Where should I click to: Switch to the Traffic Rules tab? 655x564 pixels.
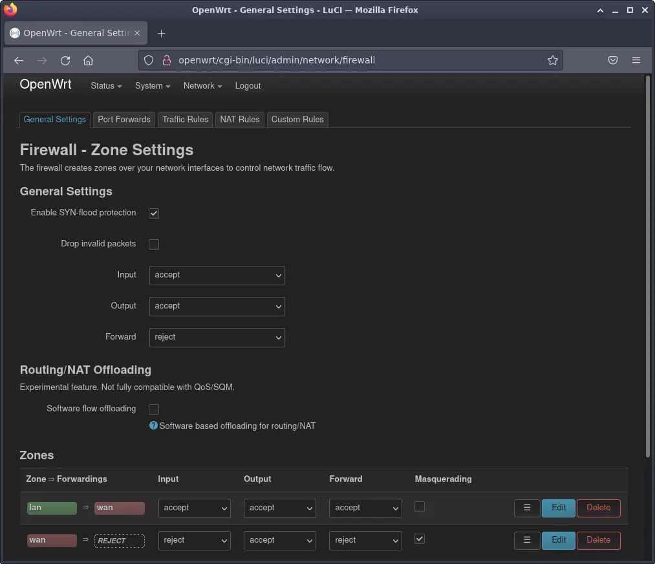pyautogui.click(x=185, y=120)
